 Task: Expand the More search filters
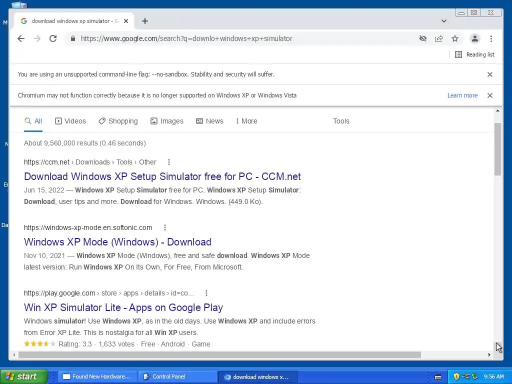246,121
